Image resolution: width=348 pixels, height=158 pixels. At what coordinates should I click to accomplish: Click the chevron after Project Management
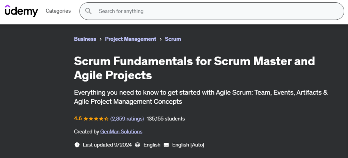coord(160,39)
